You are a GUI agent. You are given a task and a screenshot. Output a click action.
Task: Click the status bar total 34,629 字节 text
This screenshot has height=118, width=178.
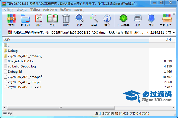(x=122, y=114)
